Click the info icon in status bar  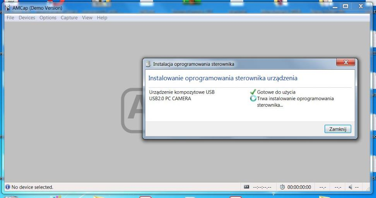[x=8, y=187]
